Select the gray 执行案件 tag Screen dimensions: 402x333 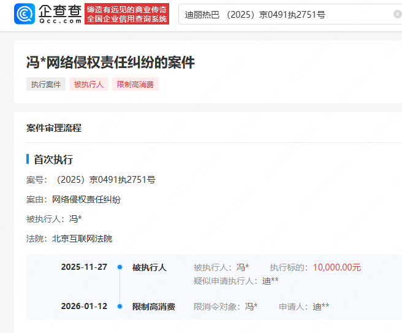46,85
